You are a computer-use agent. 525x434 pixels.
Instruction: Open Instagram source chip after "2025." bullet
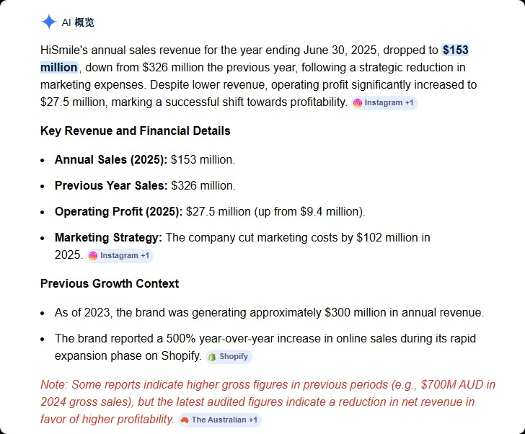120,256
